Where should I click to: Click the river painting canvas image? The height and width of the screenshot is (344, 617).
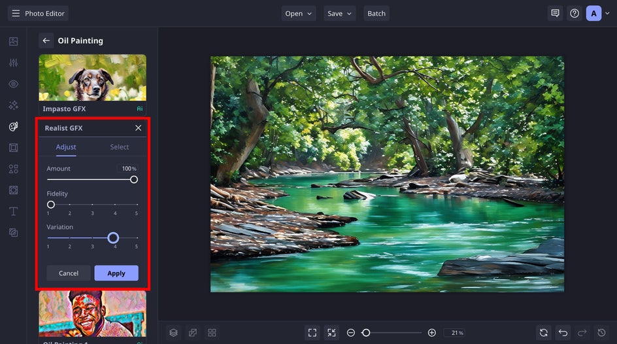coord(387,174)
